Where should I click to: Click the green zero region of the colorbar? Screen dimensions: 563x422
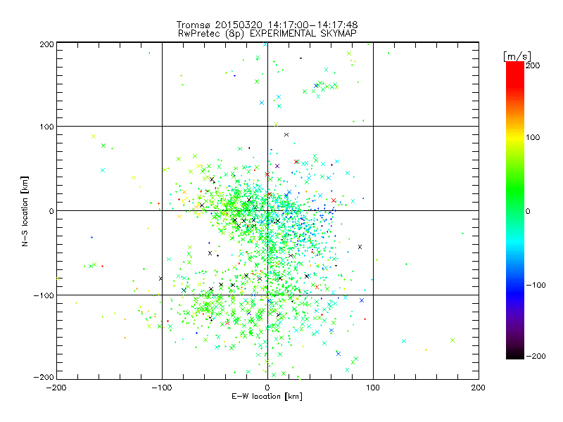pyautogui.click(x=515, y=210)
